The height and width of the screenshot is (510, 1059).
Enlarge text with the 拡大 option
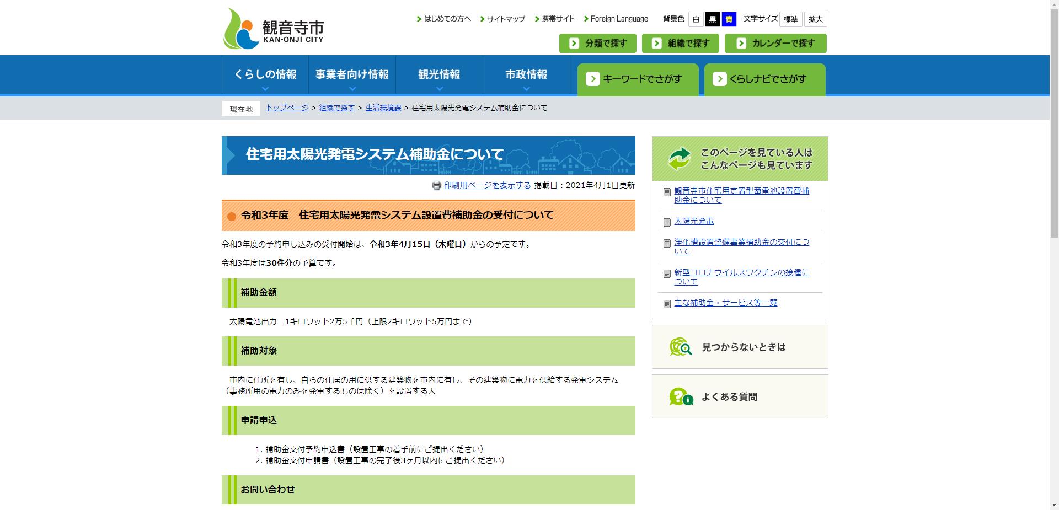point(816,19)
